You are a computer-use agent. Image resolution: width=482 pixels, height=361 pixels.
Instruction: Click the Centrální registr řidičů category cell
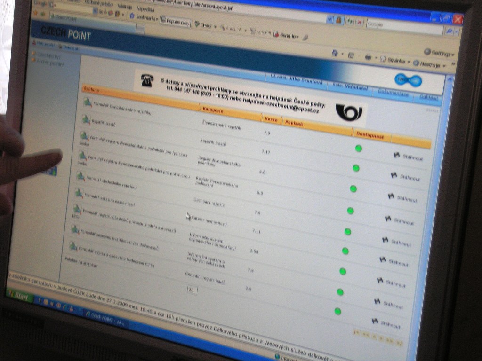pyautogui.click(x=205, y=277)
